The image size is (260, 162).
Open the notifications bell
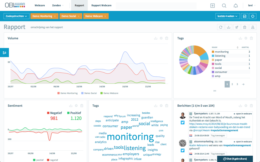coord(236,6)
